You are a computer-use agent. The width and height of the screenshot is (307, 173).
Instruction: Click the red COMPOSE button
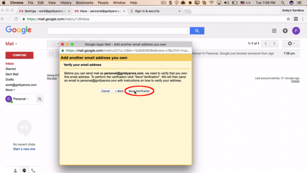(x=19, y=55)
